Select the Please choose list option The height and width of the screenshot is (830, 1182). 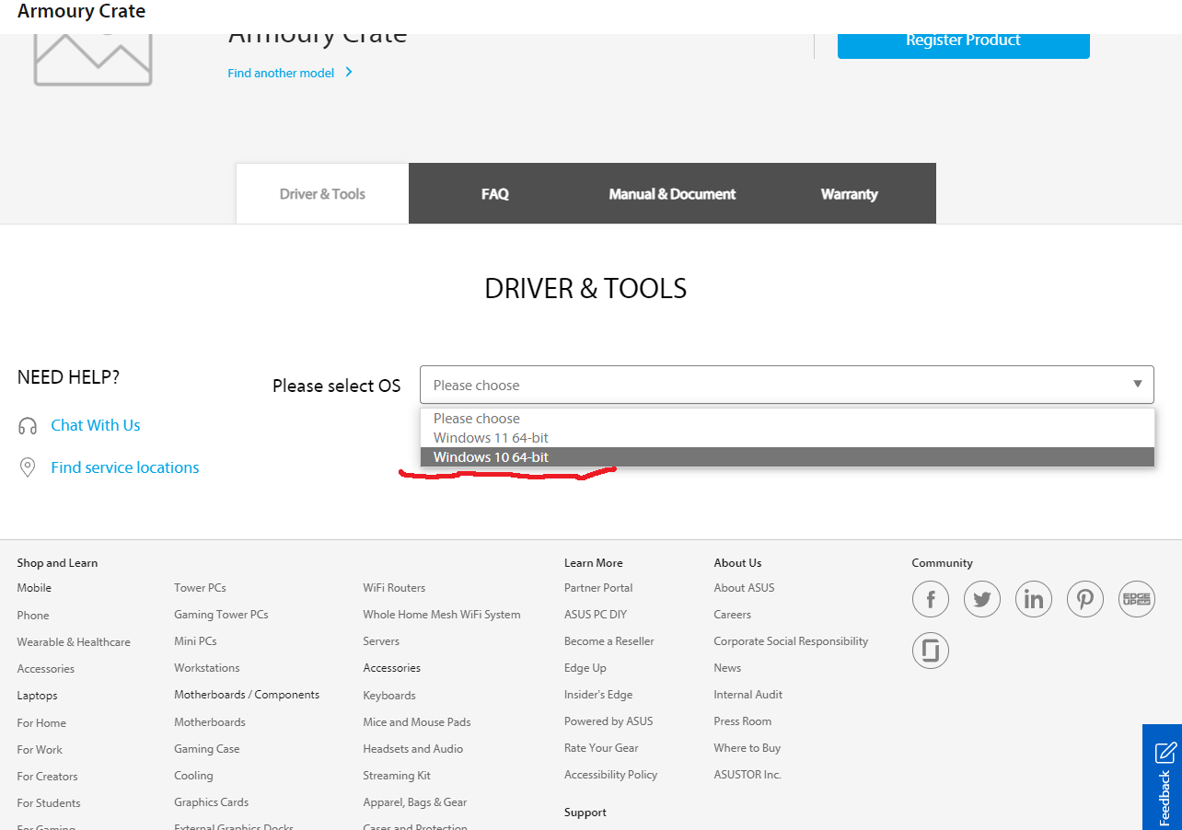click(x=787, y=419)
